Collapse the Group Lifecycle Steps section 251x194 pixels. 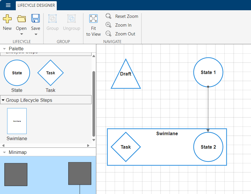click(3, 100)
